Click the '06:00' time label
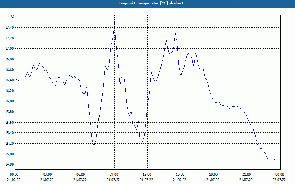 coord(81,174)
